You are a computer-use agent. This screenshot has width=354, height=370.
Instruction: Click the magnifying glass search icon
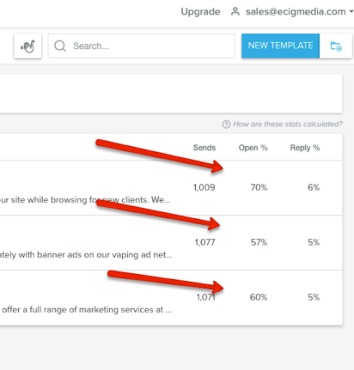[60, 46]
